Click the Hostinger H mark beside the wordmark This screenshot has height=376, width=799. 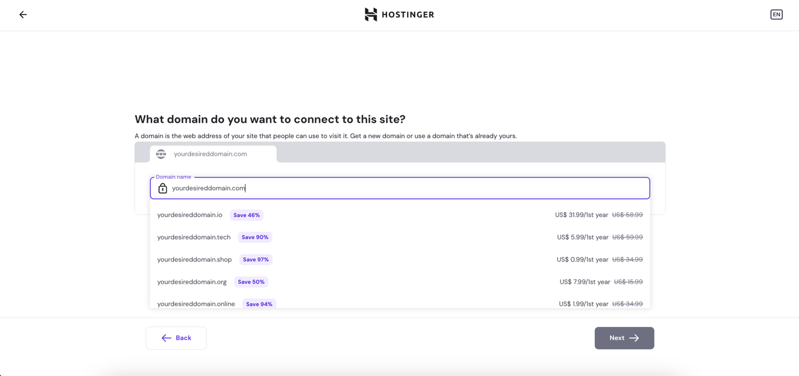coord(370,14)
